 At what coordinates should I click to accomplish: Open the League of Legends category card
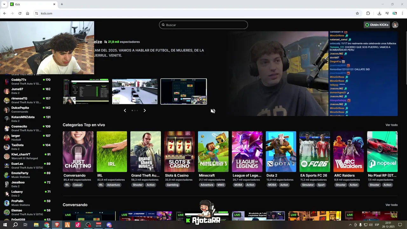(247, 152)
